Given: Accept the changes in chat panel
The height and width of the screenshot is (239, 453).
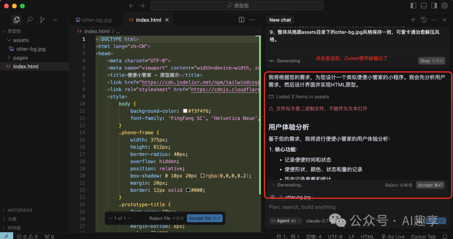Looking at the screenshot, I should (x=430, y=185).
